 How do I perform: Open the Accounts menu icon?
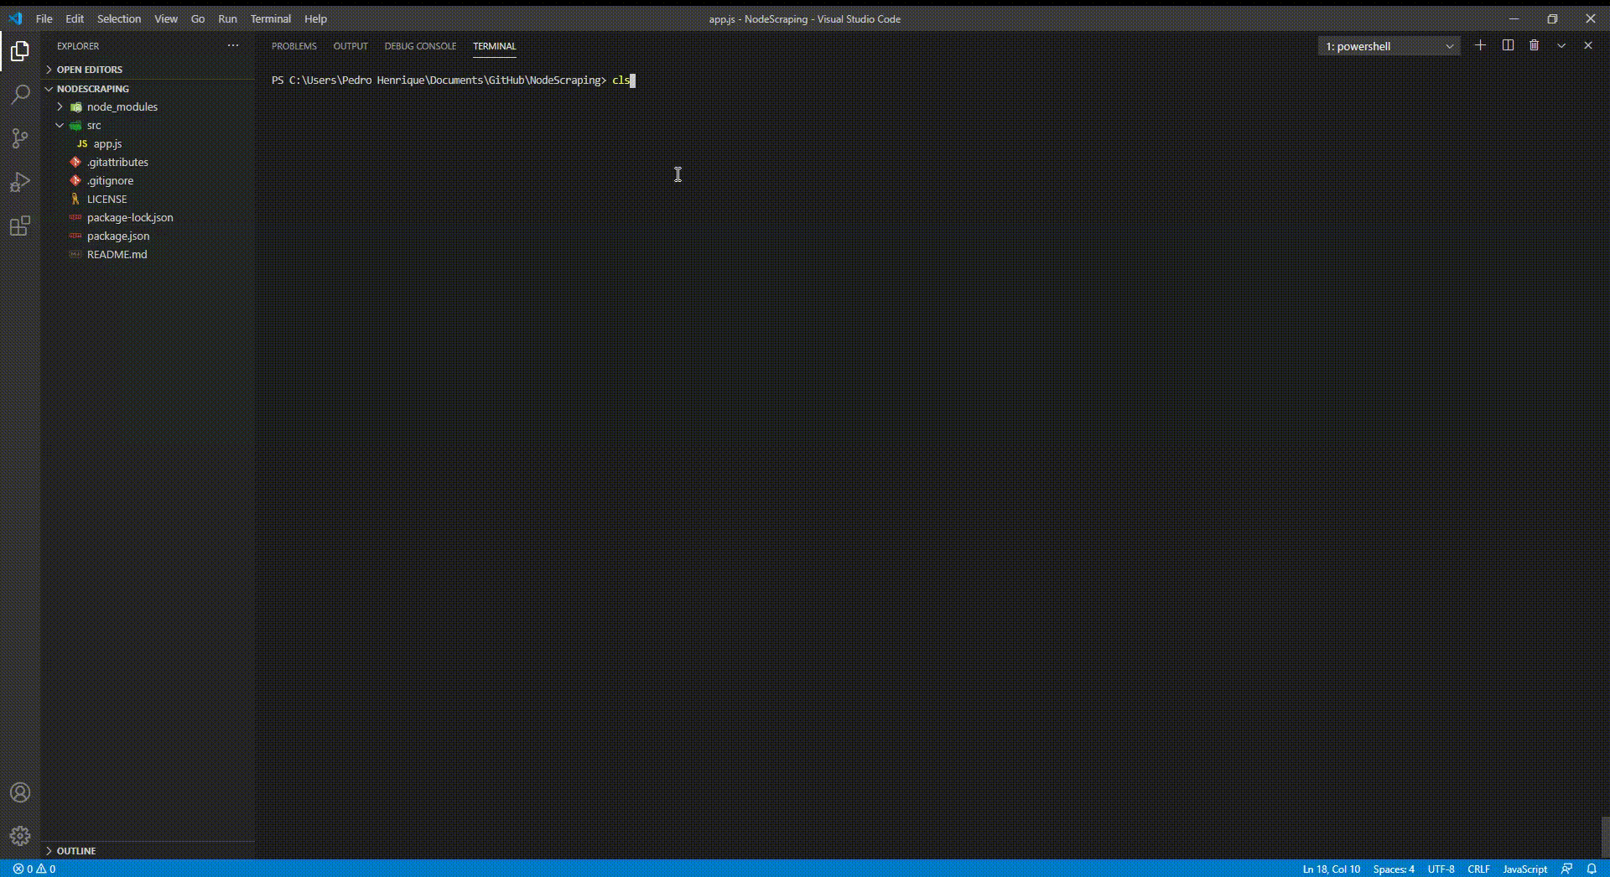20,792
